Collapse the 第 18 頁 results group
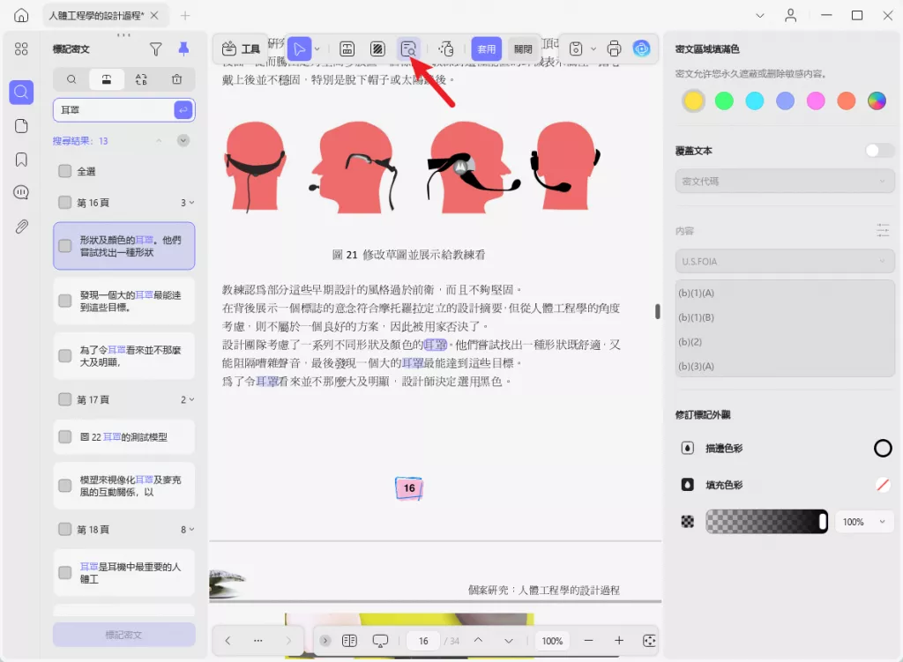Screen dimensions: 903x662 [x=191, y=530]
